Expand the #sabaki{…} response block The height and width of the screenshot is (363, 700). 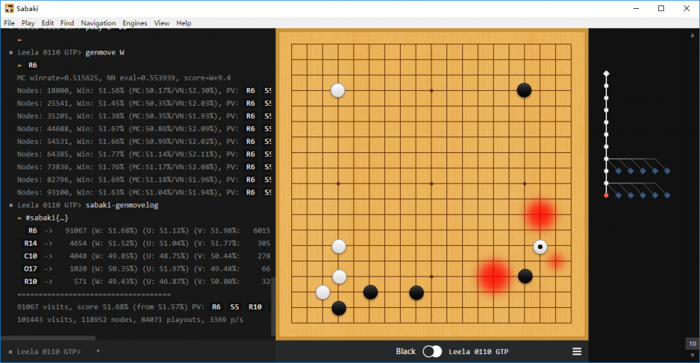tap(47, 218)
